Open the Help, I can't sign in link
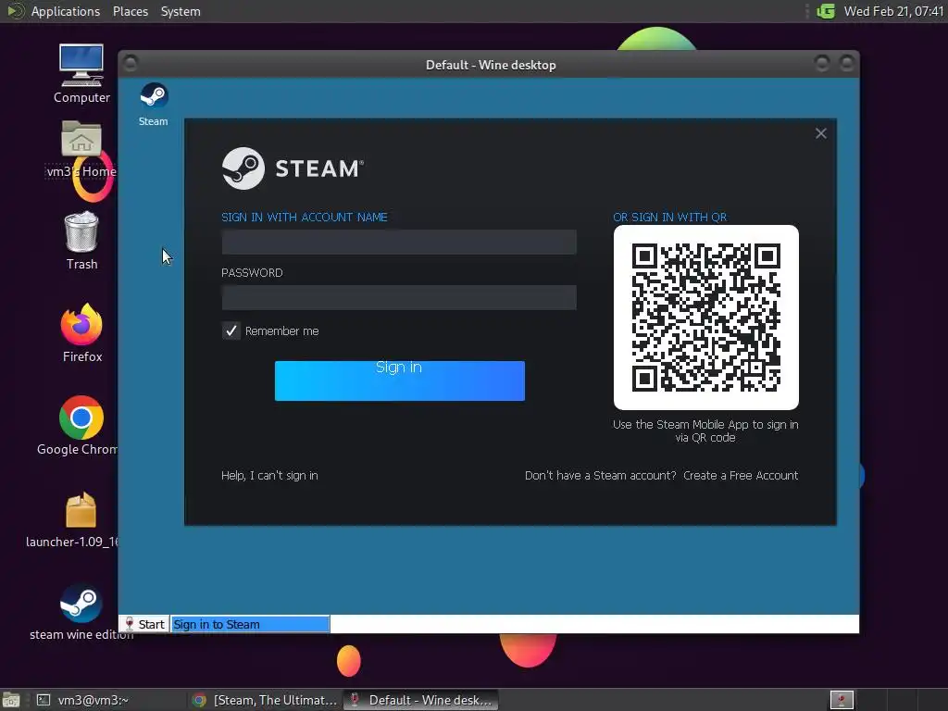Viewport: 948px width, 711px height. (269, 475)
